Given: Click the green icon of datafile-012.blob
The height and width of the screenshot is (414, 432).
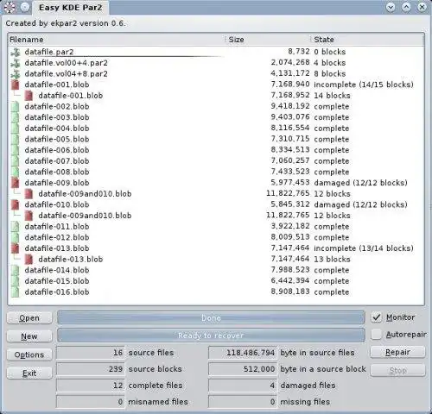Looking at the screenshot, I should point(16,237).
